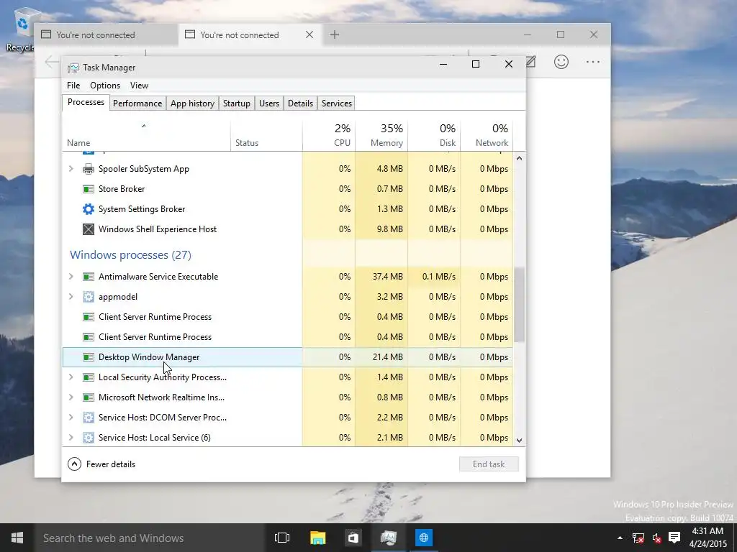Open the File menu in Task Manager
Image resolution: width=737 pixels, height=552 pixels.
click(73, 86)
